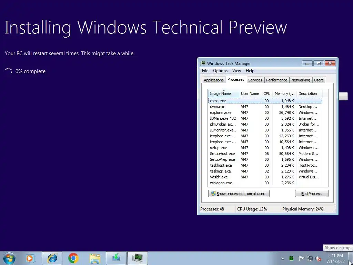The width and height of the screenshot is (353, 265).
Task: Open Internet Explorer from the taskbar
Action: tap(52, 258)
